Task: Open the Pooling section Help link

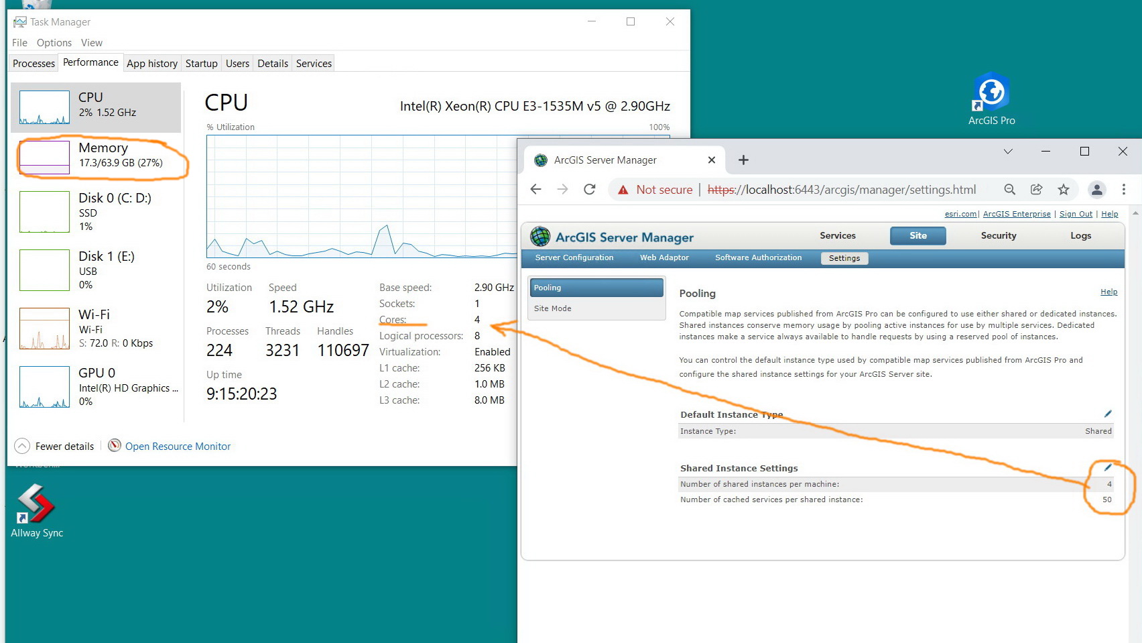Action: click(x=1109, y=292)
